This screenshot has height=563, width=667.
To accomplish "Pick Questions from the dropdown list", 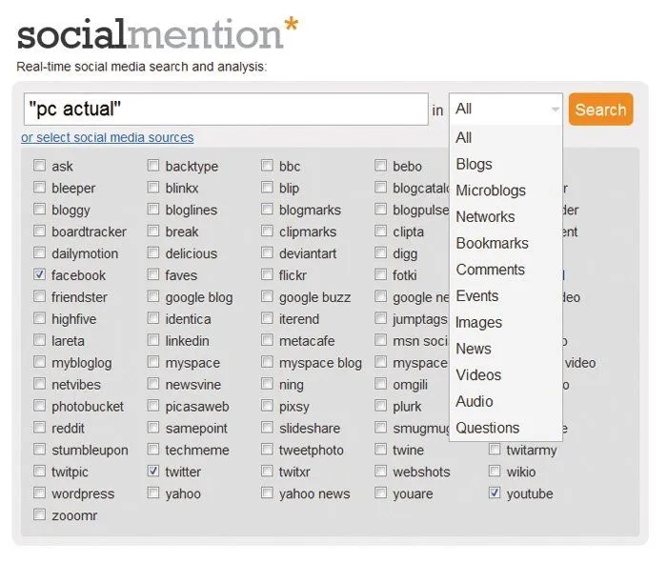I will click(488, 428).
